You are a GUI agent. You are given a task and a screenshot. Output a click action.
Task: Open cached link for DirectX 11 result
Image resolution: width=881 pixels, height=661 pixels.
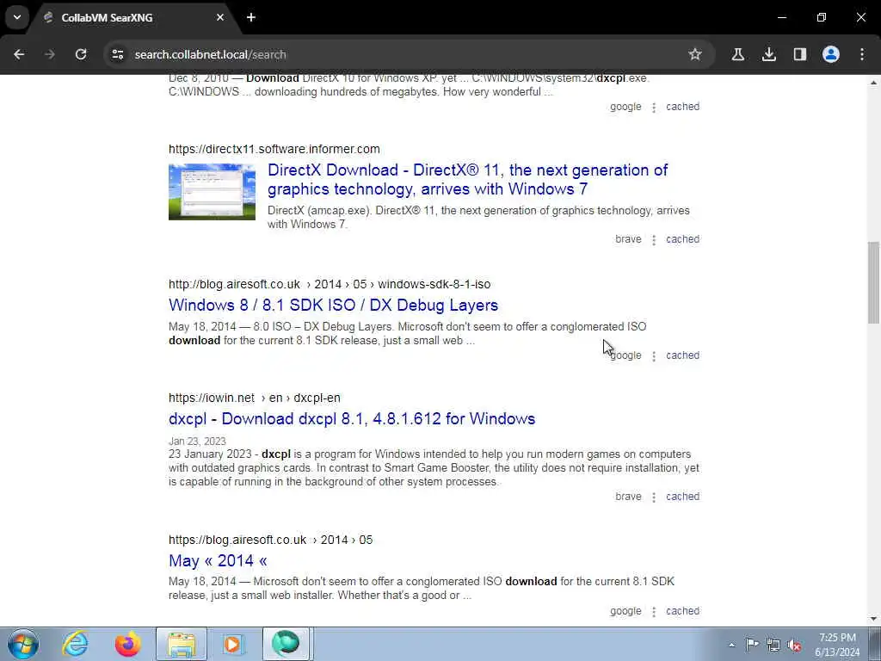click(682, 239)
